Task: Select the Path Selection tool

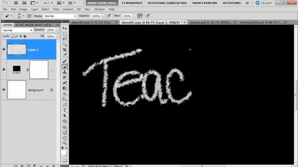Action: pyautogui.click(x=65, y=116)
